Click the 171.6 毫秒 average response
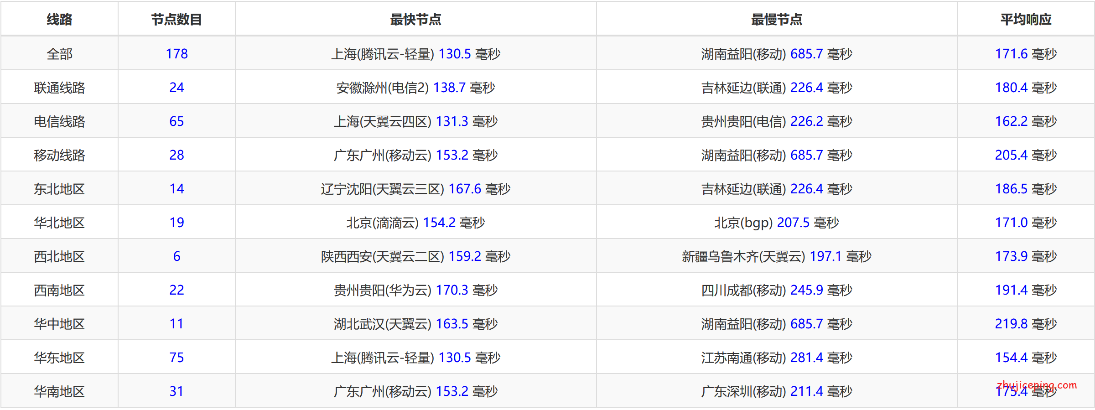1095x410 pixels. click(x=1026, y=54)
